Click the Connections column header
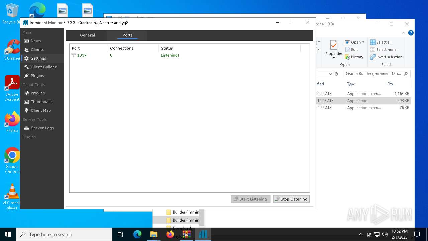Screen dimensions: 428x241 point(133,48)
